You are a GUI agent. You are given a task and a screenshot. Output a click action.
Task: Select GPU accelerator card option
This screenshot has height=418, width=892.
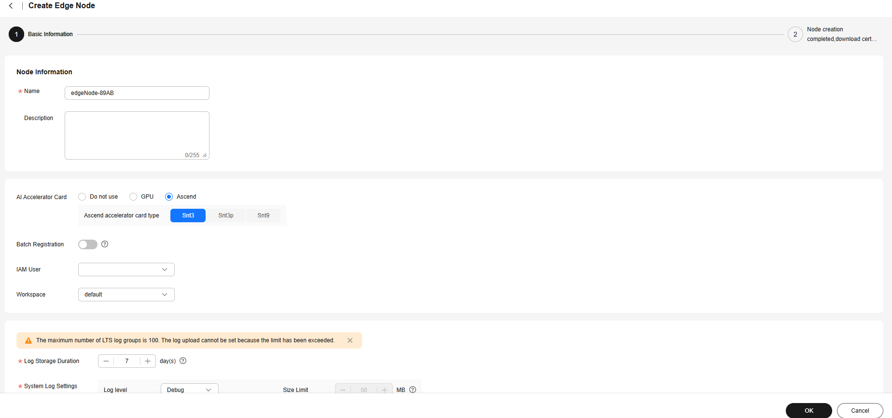tap(134, 197)
